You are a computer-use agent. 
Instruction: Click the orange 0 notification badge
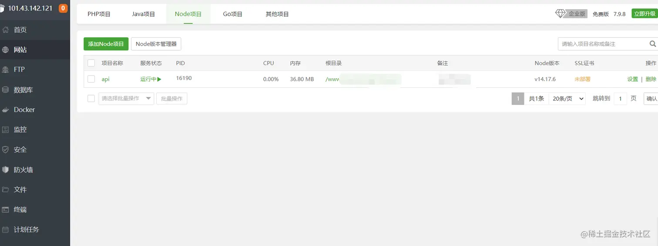pyautogui.click(x=63, y=8)
